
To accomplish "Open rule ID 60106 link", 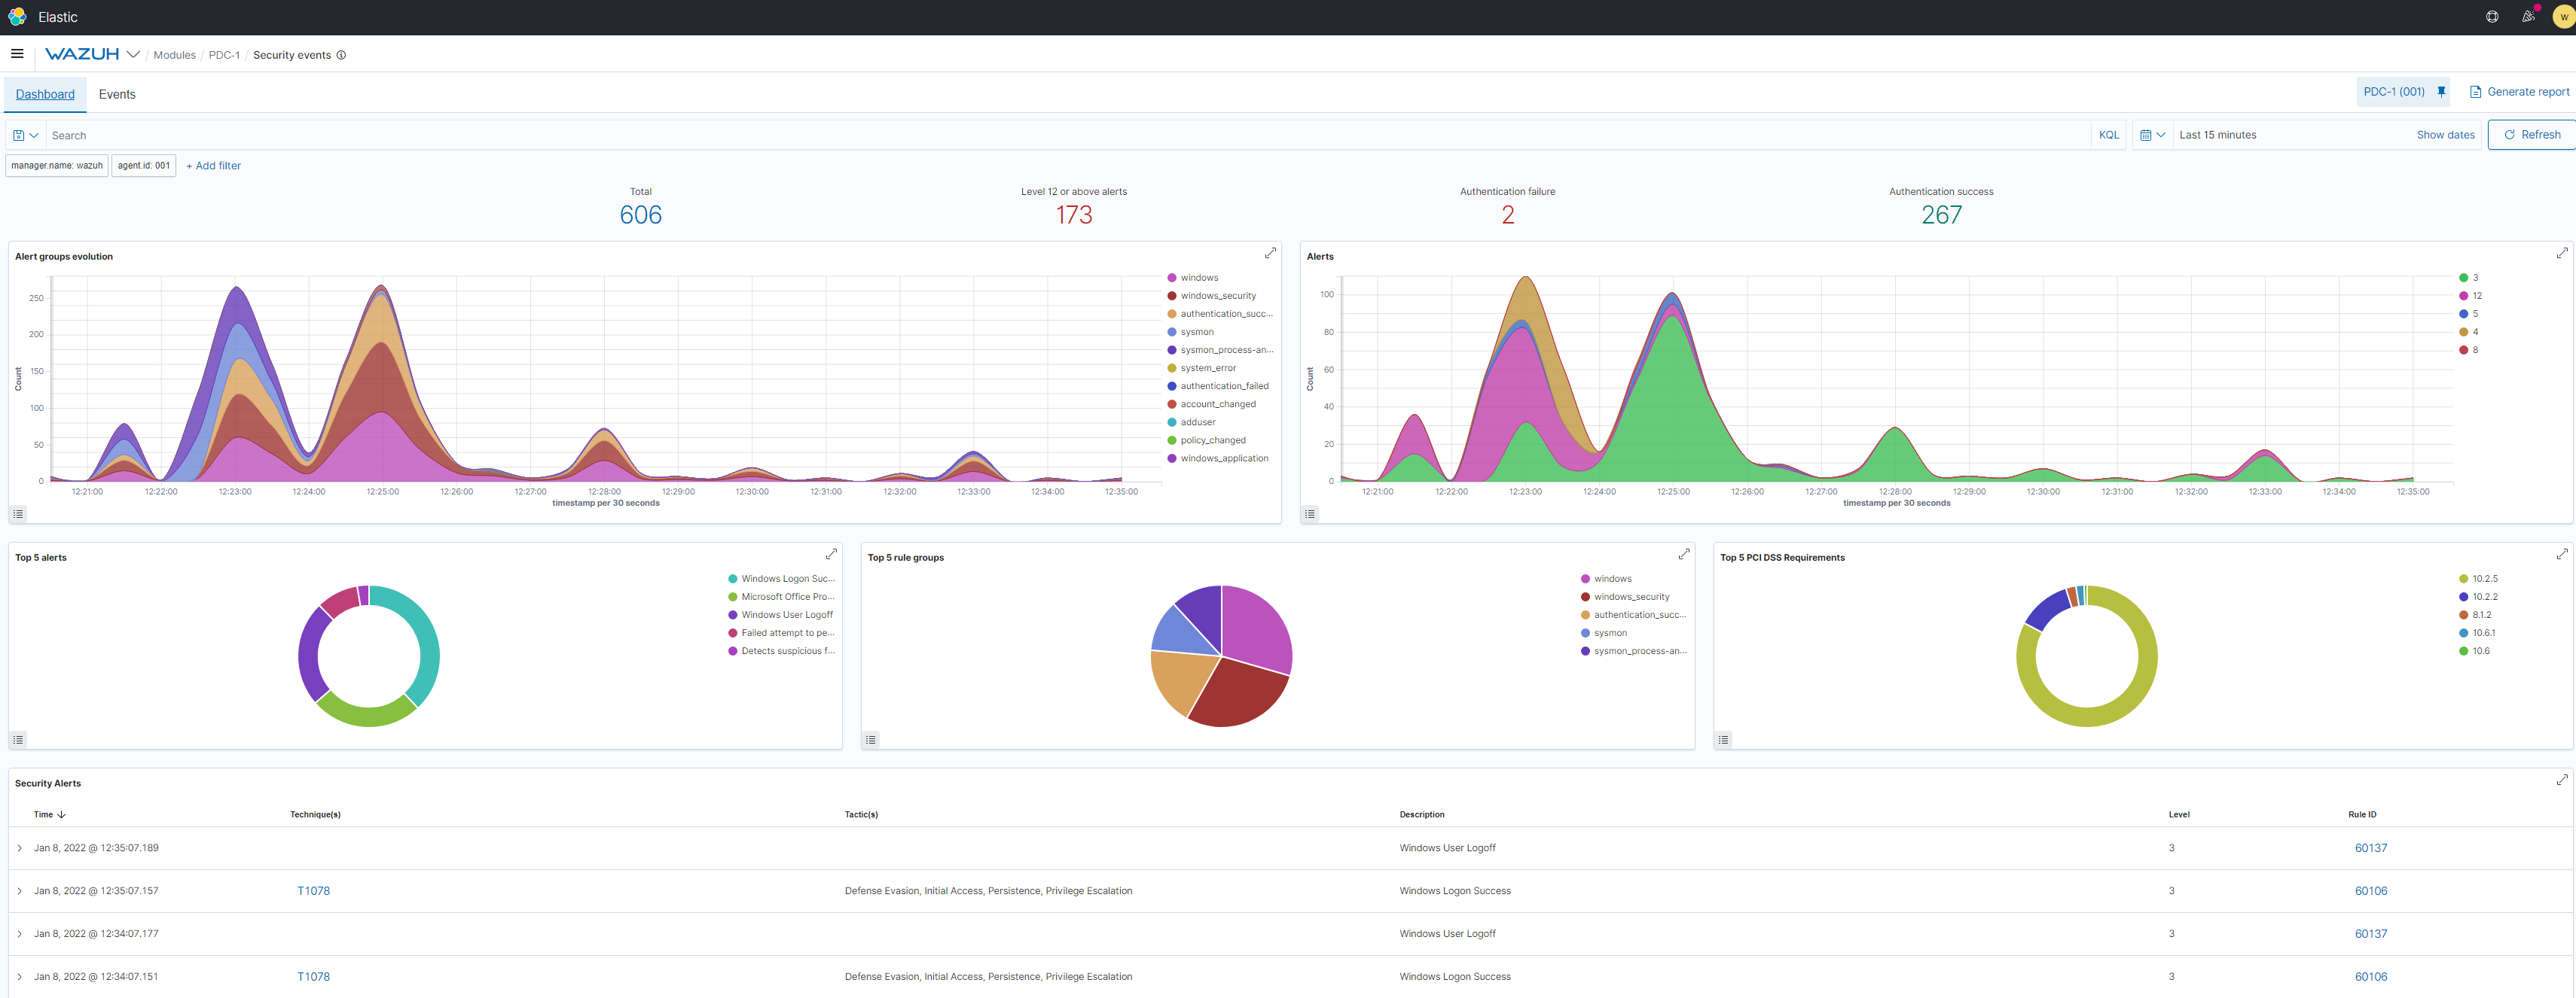I will pyautogui.click(x=2370, y=891).
